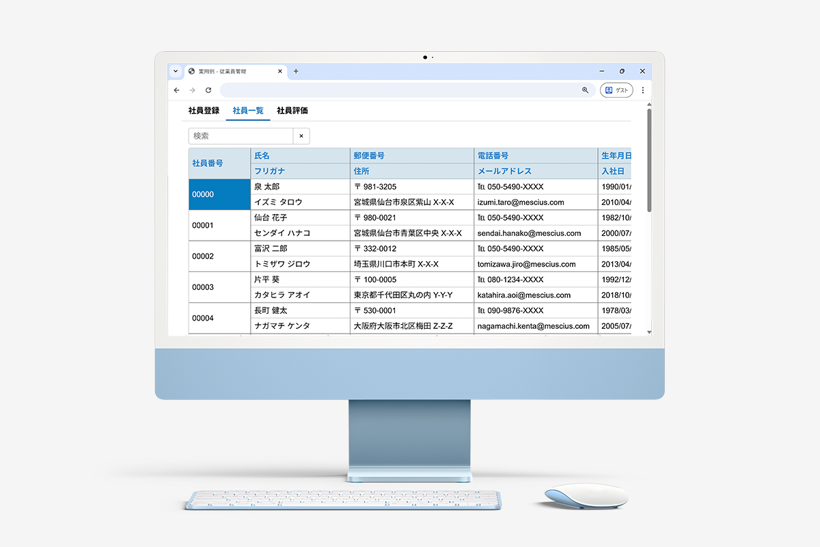The height and width of the screenshot is (547, 820).
Task: Click the scrollbar down arrow
Action: pos(648,332)
